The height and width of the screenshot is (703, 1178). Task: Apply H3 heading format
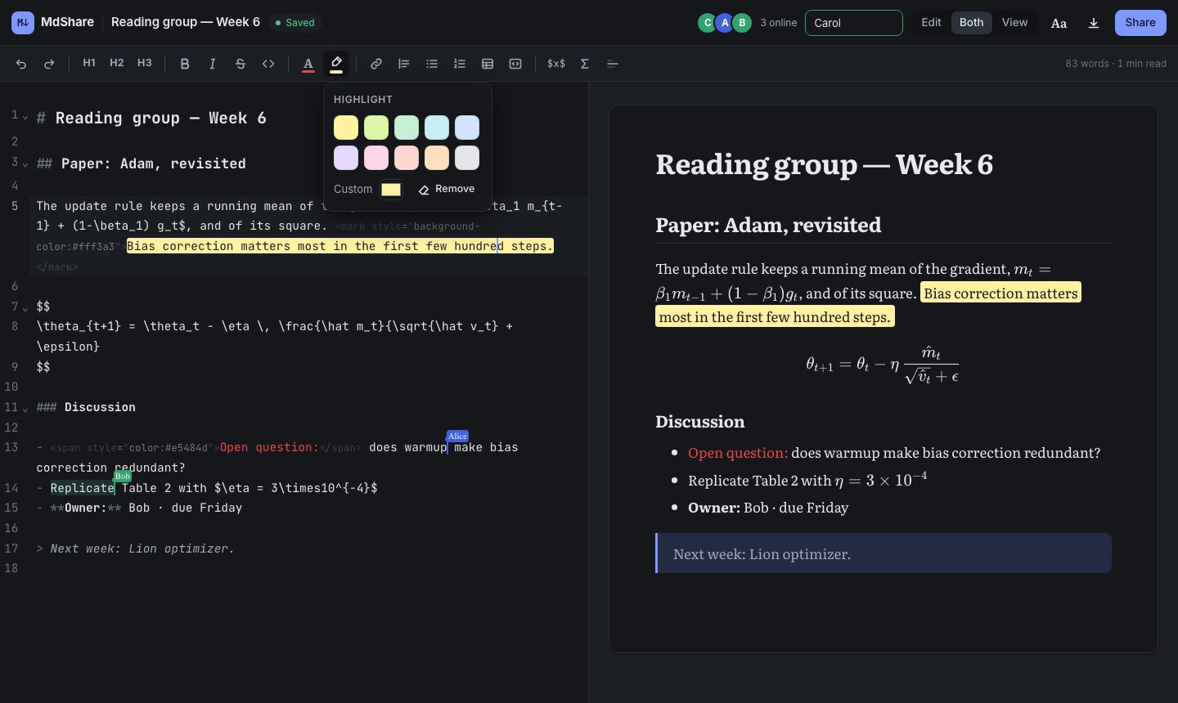[145, 63]
